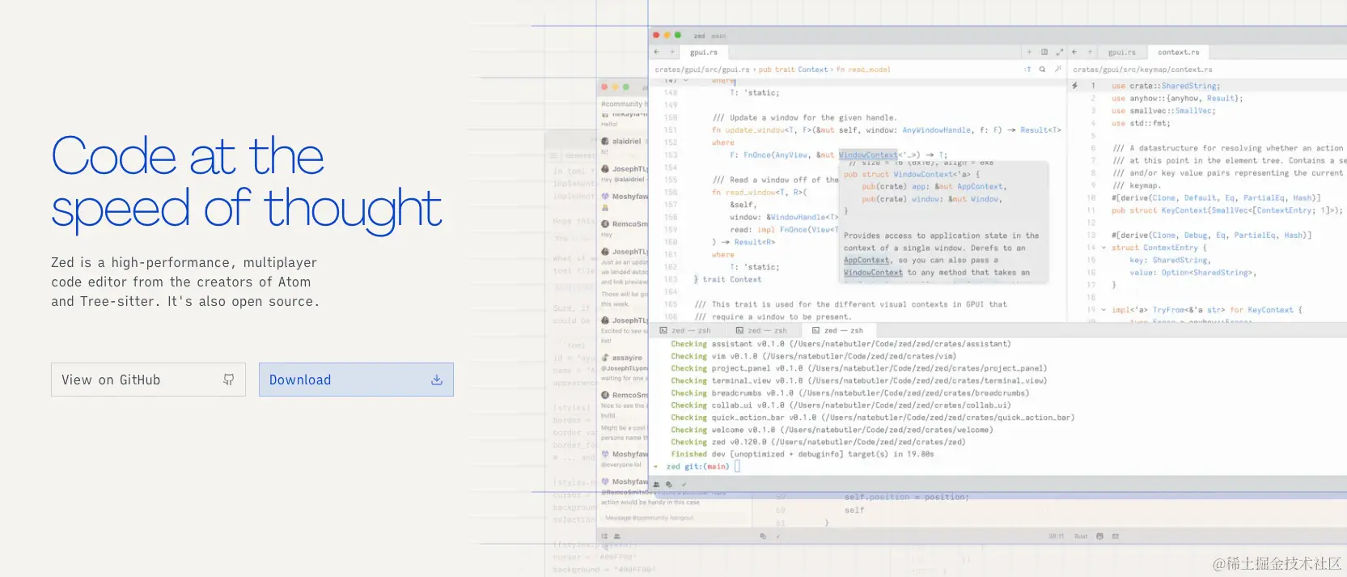
Task: Click the forward arrow in the right editor pane
Action: pyautogui.click(x=1090, y=52)
